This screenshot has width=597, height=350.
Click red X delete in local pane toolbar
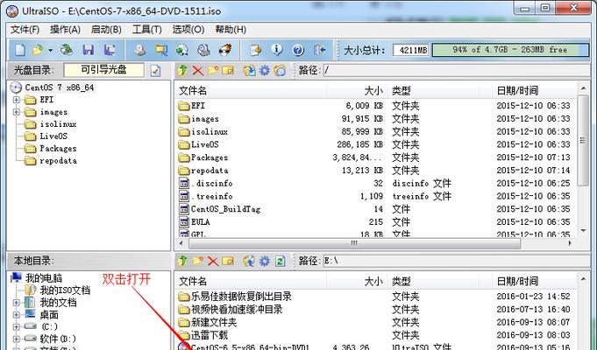[x=212, y=261]
